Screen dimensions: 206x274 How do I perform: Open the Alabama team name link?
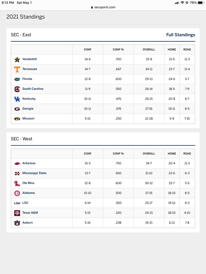(x=28, y=193)
